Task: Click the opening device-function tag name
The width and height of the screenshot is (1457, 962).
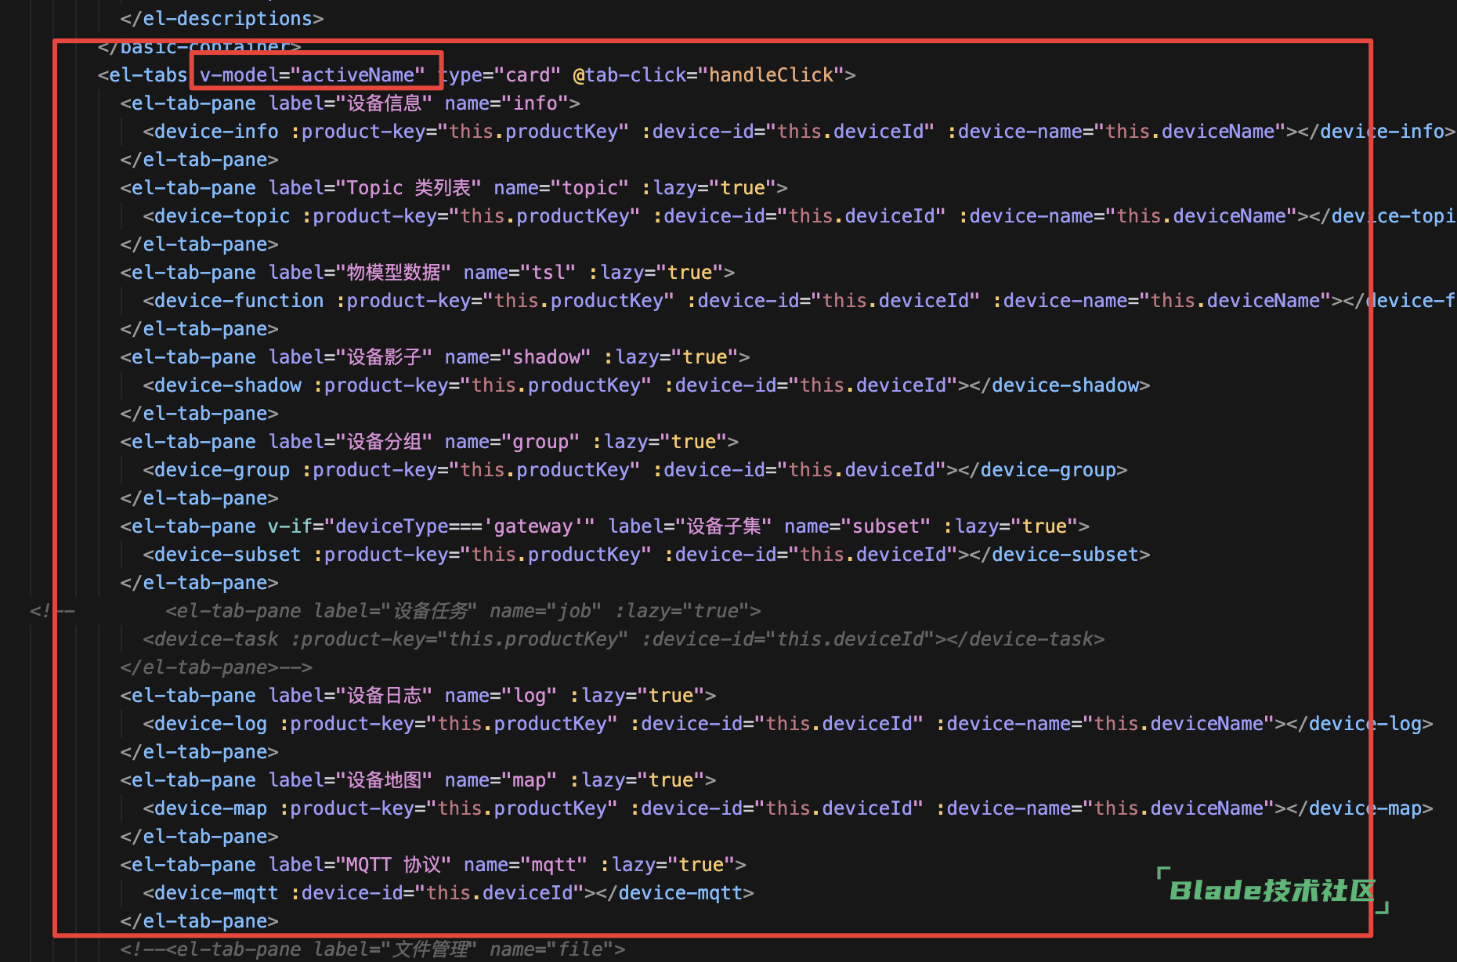Action: pyautogui.click(x=238, y=301)
